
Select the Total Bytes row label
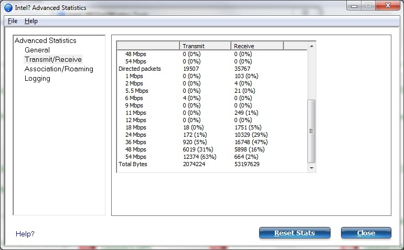pos(133,164)
